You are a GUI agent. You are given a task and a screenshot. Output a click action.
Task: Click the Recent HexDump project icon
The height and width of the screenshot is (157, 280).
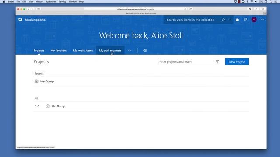click(x=36, y=82)
